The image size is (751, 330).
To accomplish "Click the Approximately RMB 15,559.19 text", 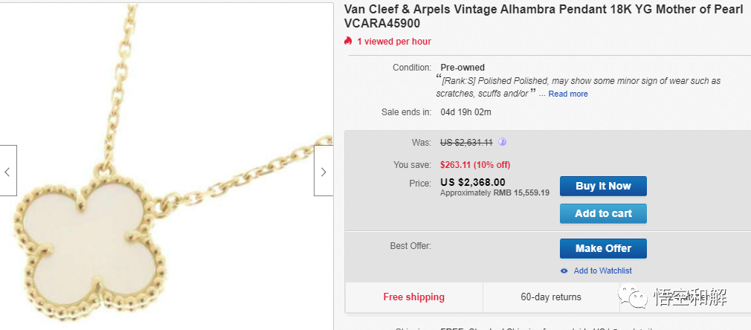I will (494, 192).
